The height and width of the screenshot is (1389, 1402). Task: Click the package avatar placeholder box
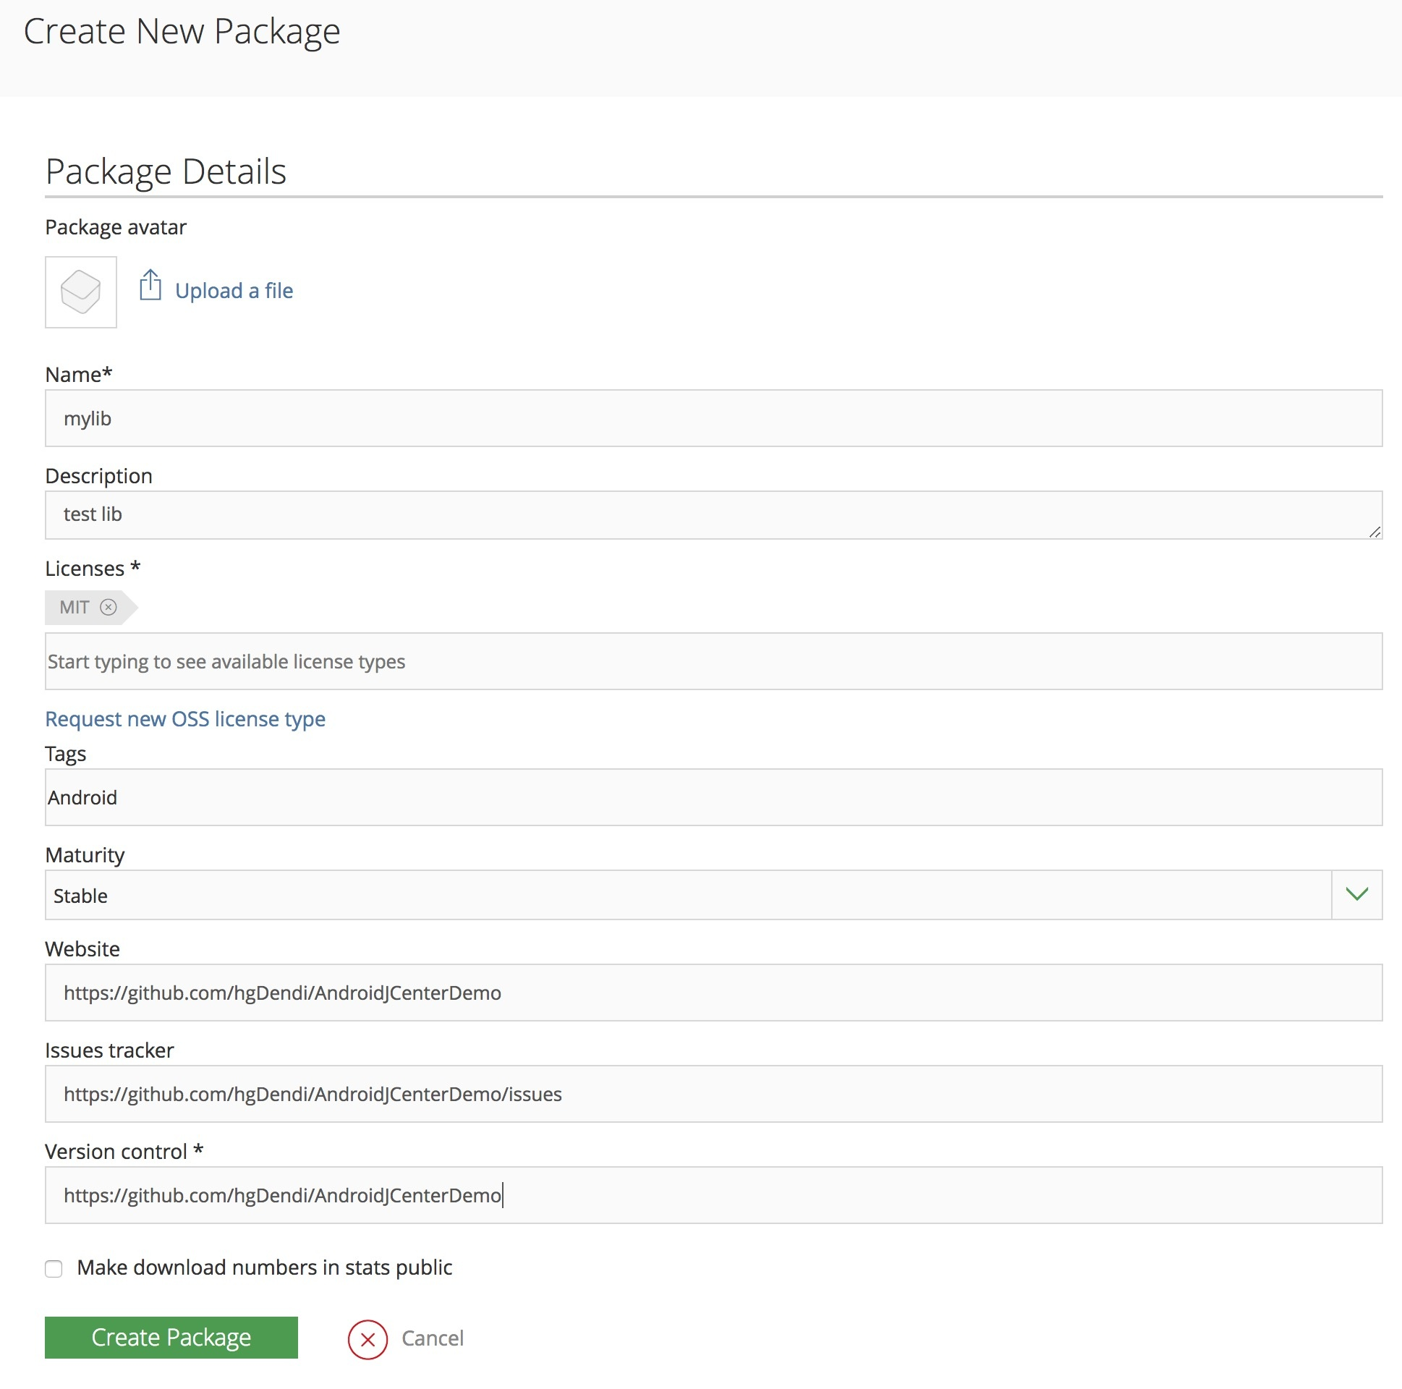[80, 292]
